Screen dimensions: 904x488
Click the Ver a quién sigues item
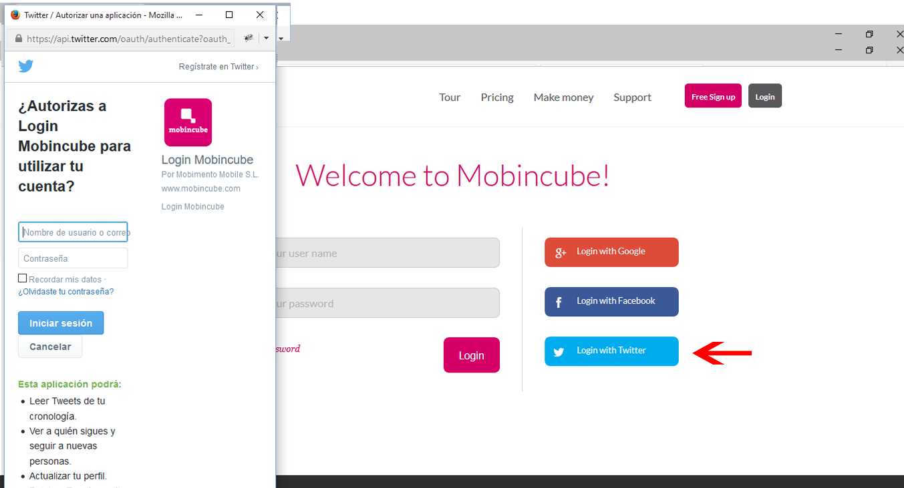click(72, 446)
